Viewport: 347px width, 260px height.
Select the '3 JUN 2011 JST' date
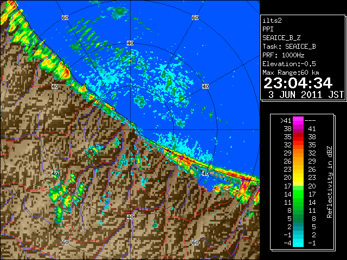pyautogui.click(x=306, y=95)
